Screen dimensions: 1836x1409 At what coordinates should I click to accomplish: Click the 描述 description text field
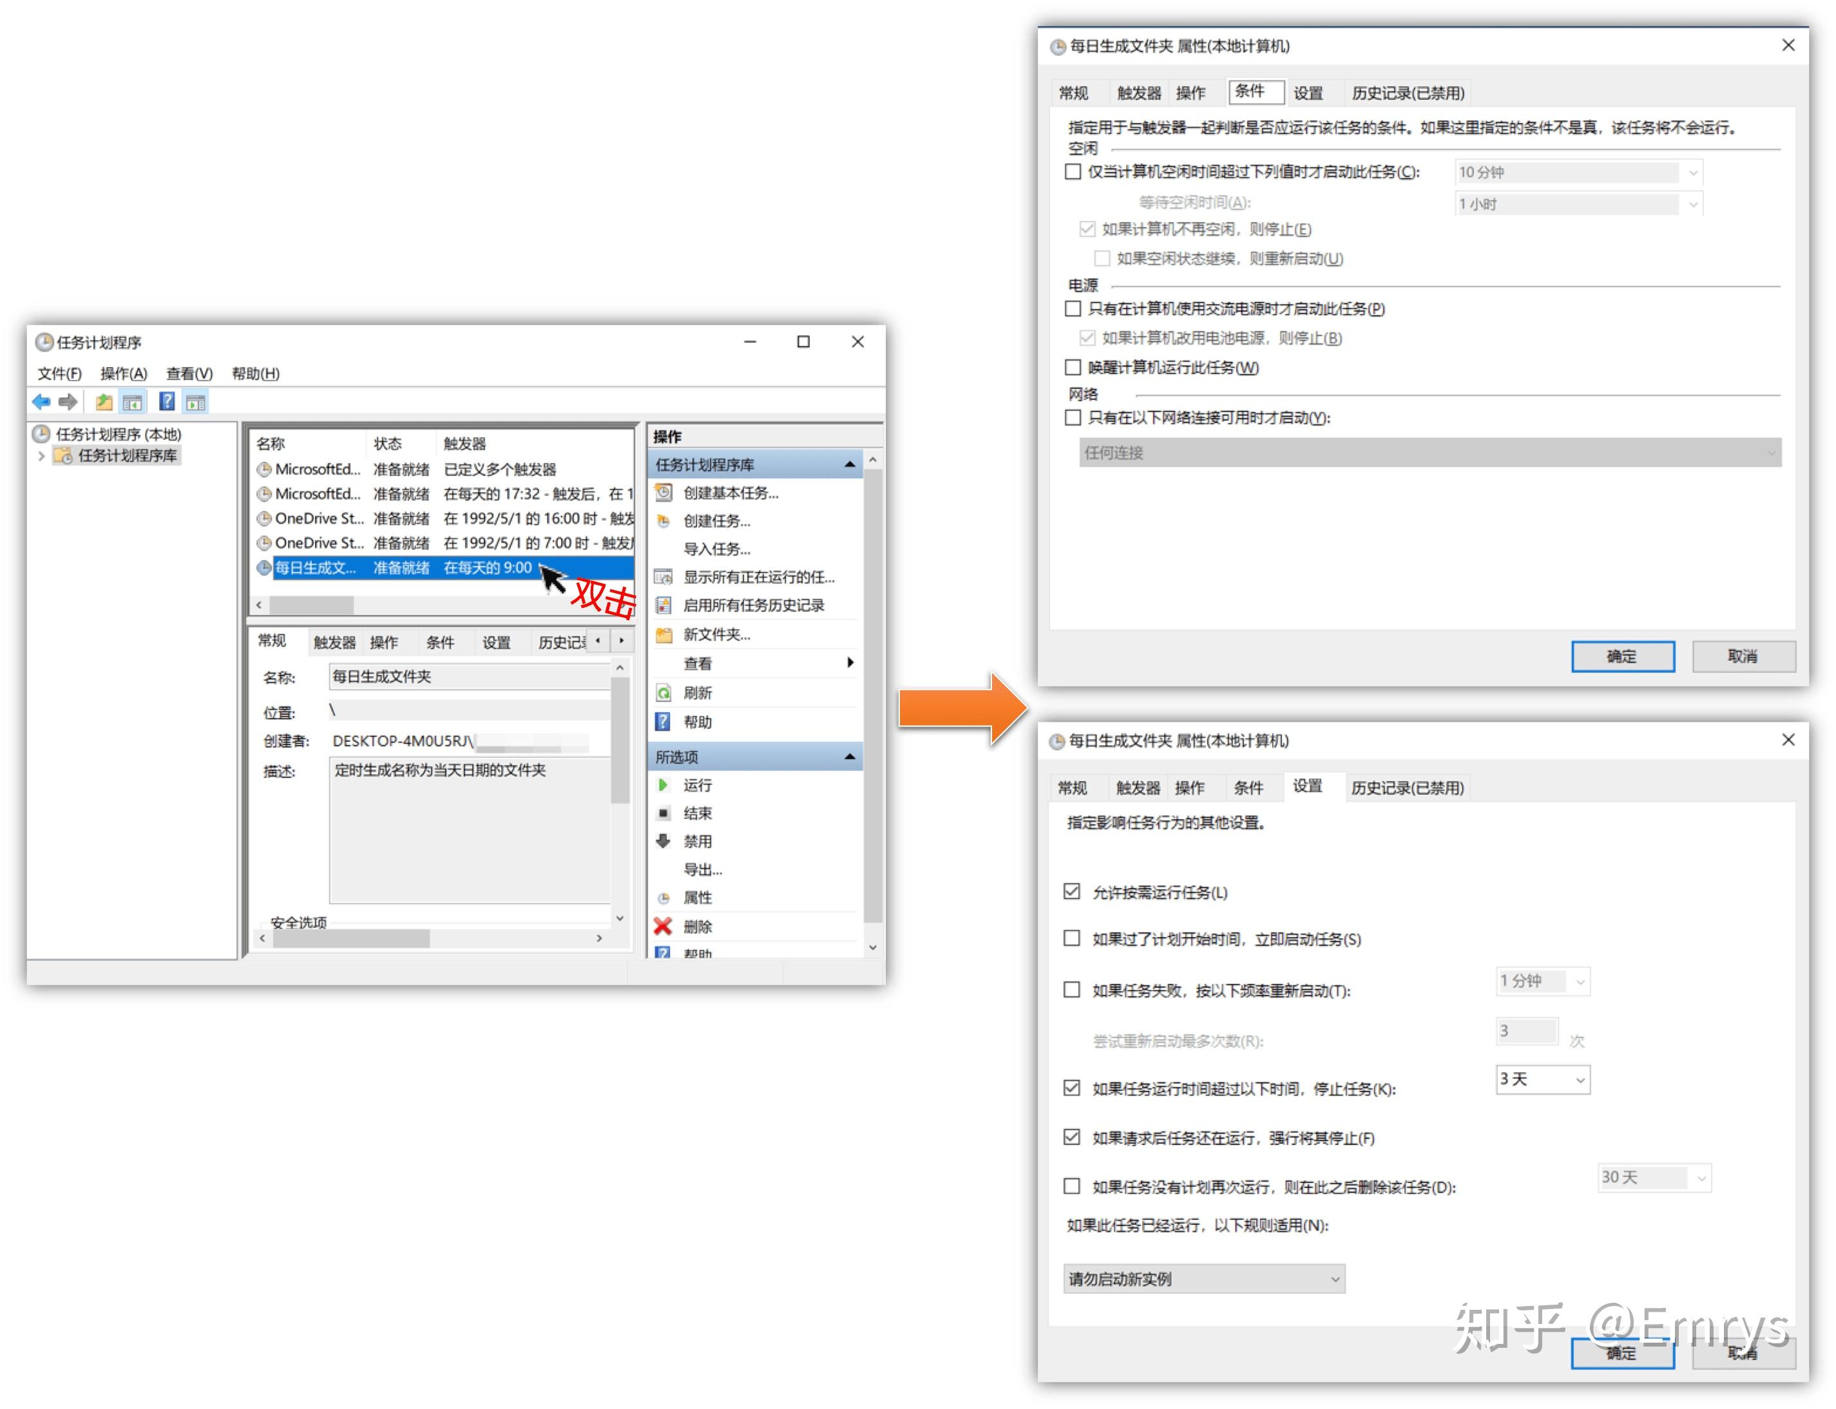pyautogui.click(x=470, y=829)
